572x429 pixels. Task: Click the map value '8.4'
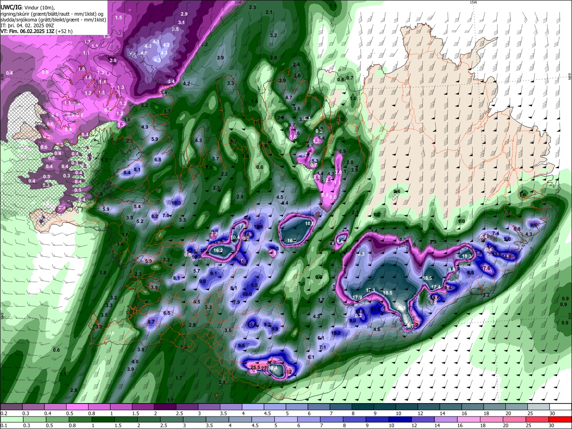coord(127,172)
